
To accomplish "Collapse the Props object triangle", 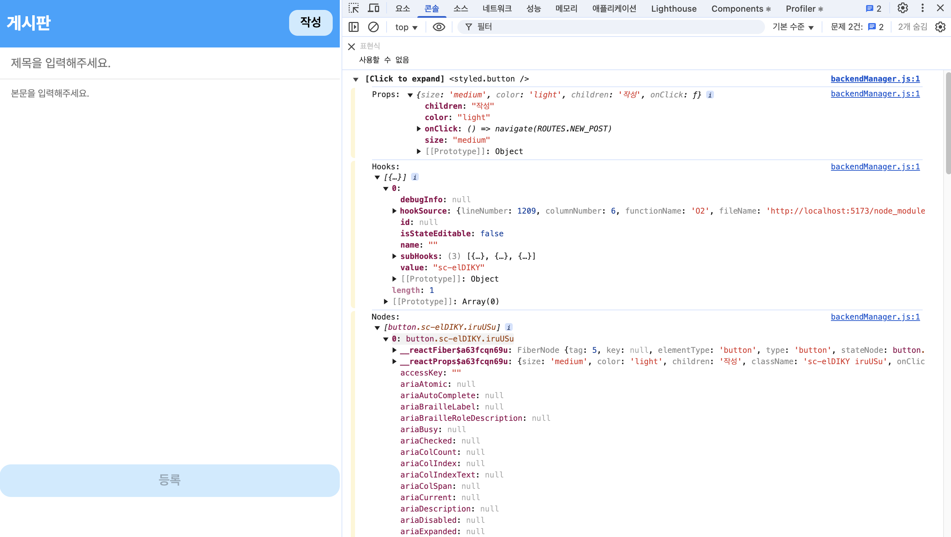I will click(x=410, y=95).
